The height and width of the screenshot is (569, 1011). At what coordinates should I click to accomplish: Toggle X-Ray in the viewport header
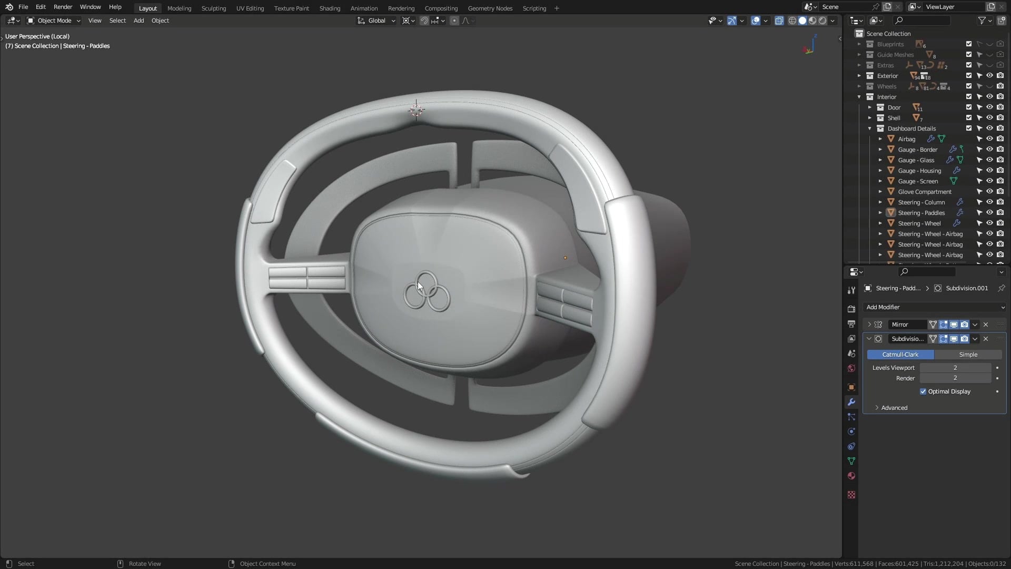pos(779,21)
